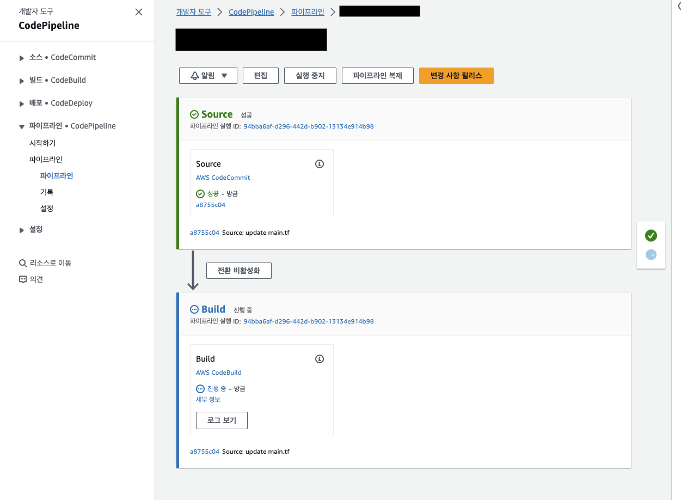This screenshot has height=500, width=681.
Task: Click the 로그 보기 button
Action: (x=222, y=420)
